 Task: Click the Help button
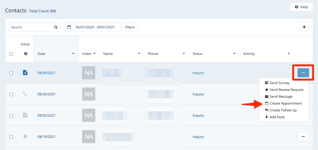click(x=301, y=7)
